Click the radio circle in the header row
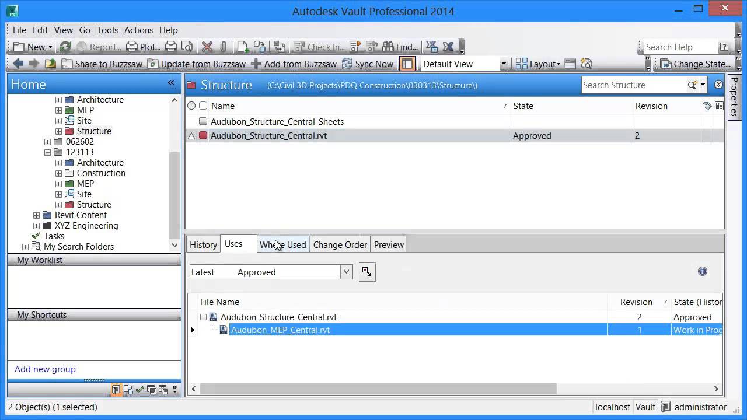The height and width of the screenshot is (420, 747). tap(191, 106)
